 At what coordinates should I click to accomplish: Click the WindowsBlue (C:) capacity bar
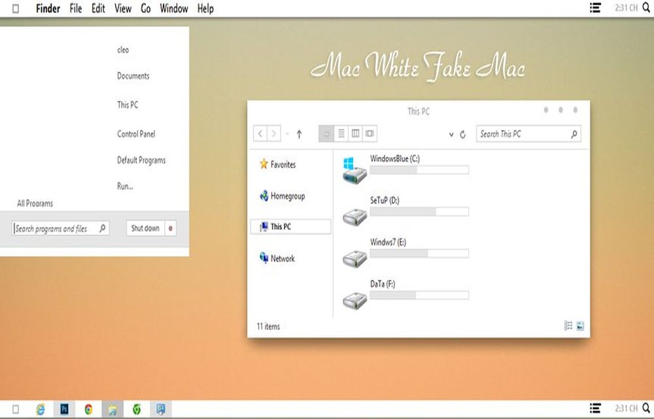coord(419,170)
